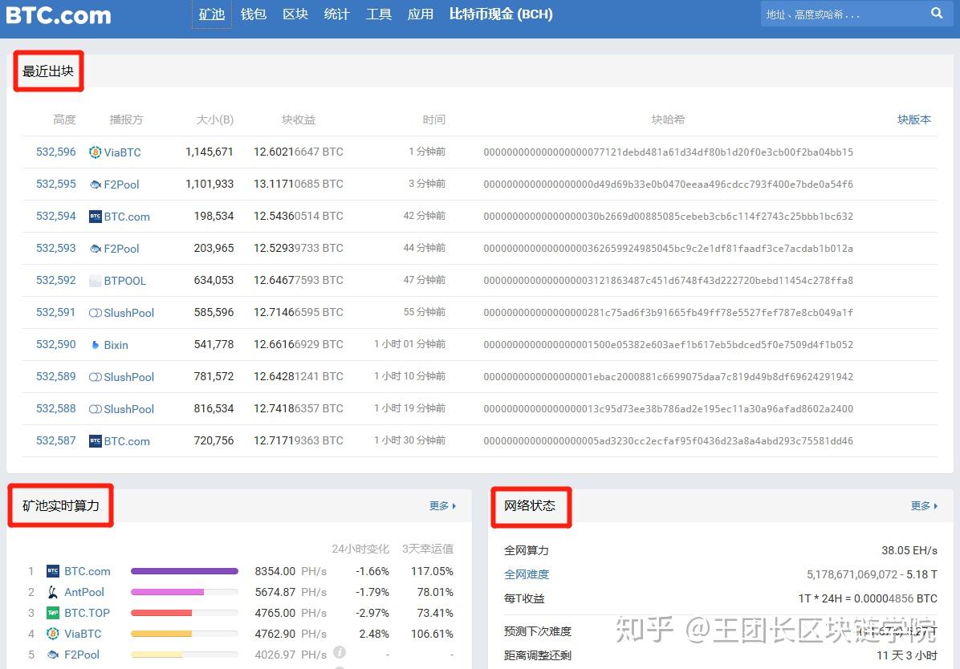Click the BTC.TOP icon in the ranking list
Viewport: 960px width, 669px height.
pyautogui.click(x=53, y=613)
